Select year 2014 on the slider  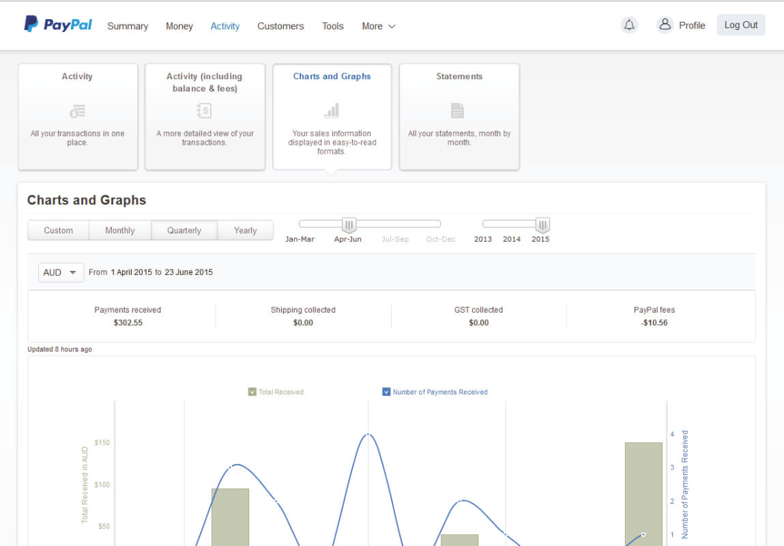tap(512, 240)
